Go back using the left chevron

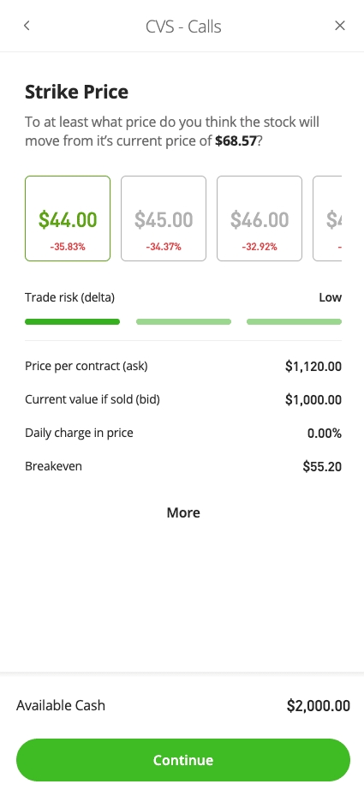point(27,26)
